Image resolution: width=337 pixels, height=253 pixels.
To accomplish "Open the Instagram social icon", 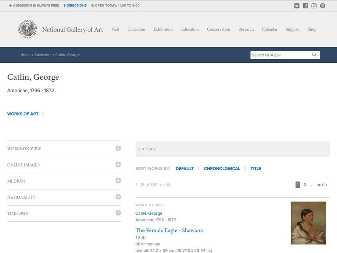I will coord(314,6).
